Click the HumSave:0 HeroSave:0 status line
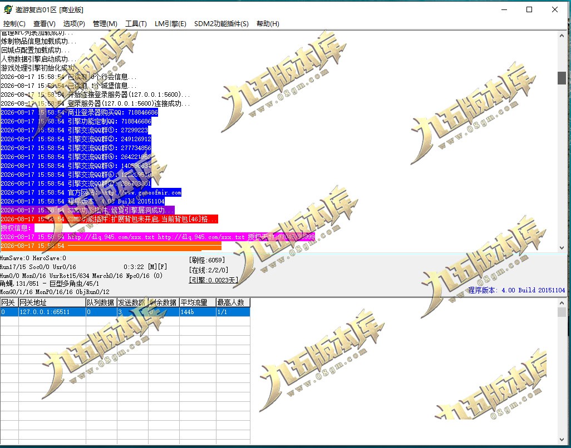This screenshot has width=571, height=448. point(33,258)
